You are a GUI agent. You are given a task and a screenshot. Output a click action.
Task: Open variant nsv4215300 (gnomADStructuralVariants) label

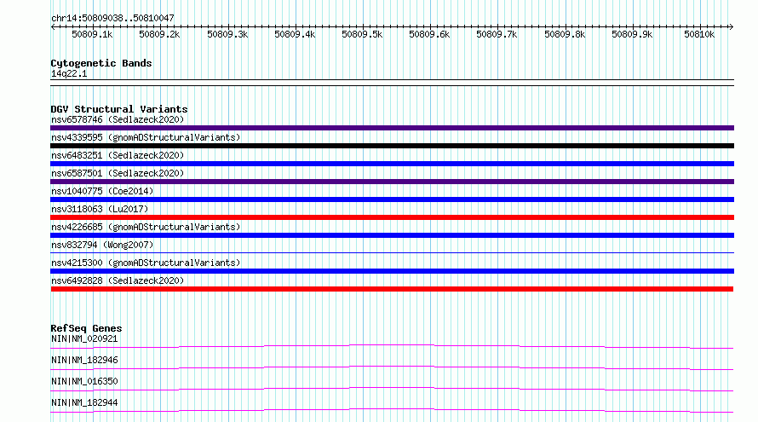[146, 263]
